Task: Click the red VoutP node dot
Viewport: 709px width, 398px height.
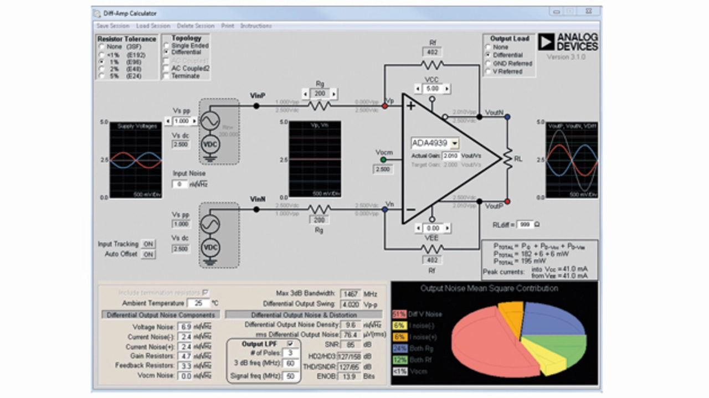Action: (x=507, y=201)
